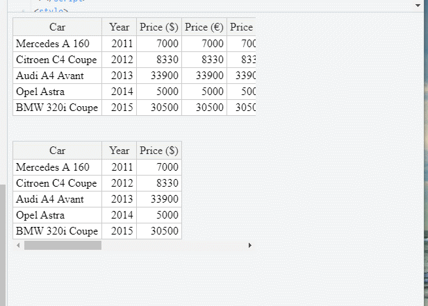Select Citroen C4 Coupe in top table

coord(57,60)
